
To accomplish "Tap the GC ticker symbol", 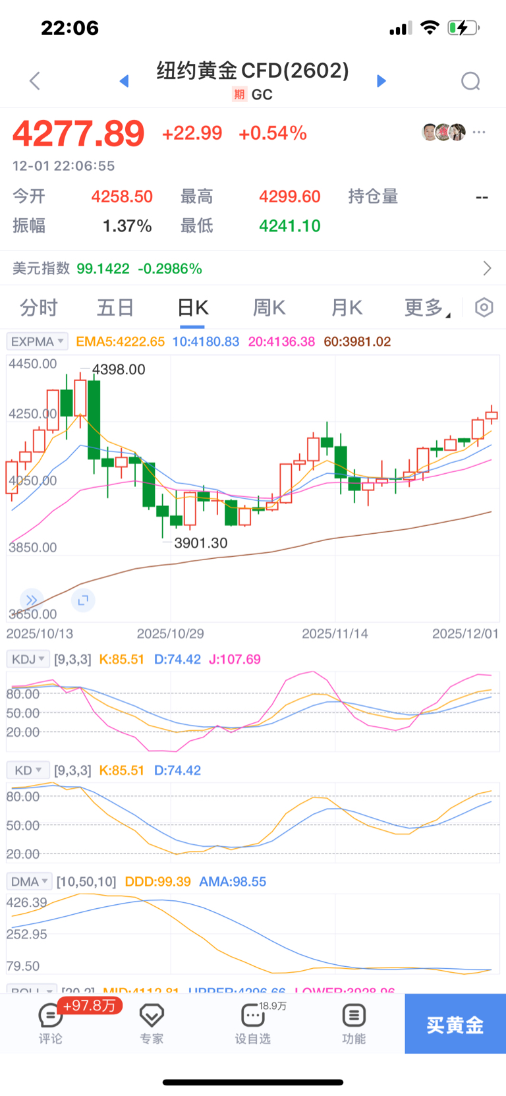I will point(262,94).
